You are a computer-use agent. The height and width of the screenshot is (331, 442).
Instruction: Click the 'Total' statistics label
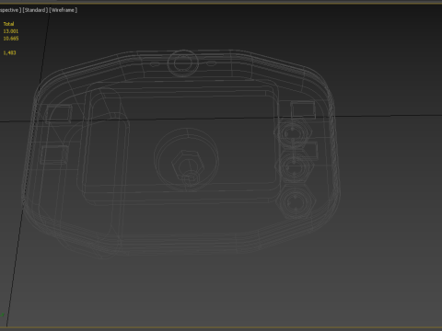8,24
